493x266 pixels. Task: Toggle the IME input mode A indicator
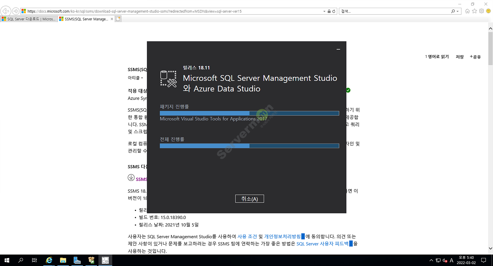pos(452,260)
